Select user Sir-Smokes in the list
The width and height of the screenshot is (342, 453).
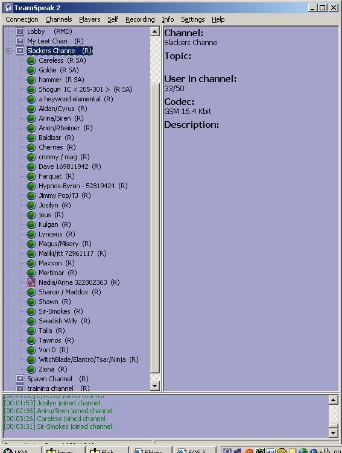coord(61,311)
